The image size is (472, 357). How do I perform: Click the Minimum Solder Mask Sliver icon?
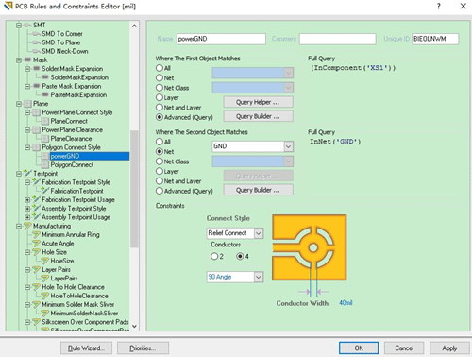[37, 305]
